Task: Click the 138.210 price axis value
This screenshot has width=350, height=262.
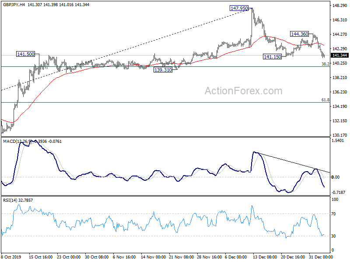Action: point(339,78)
